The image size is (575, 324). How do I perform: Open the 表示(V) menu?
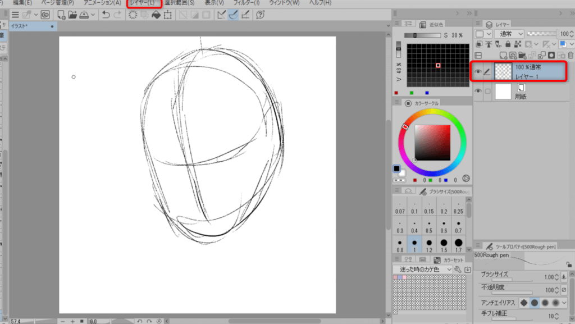pos(214,3)
